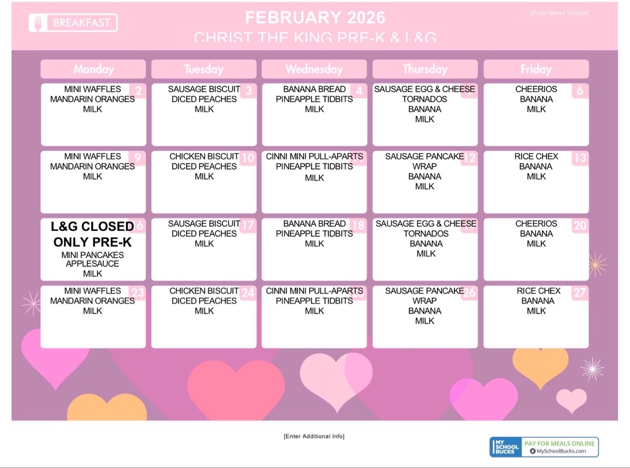Select the L&G Closed Only Pre-K cell
This screenshot has height=468, width=630.
[x=93, y=249]
